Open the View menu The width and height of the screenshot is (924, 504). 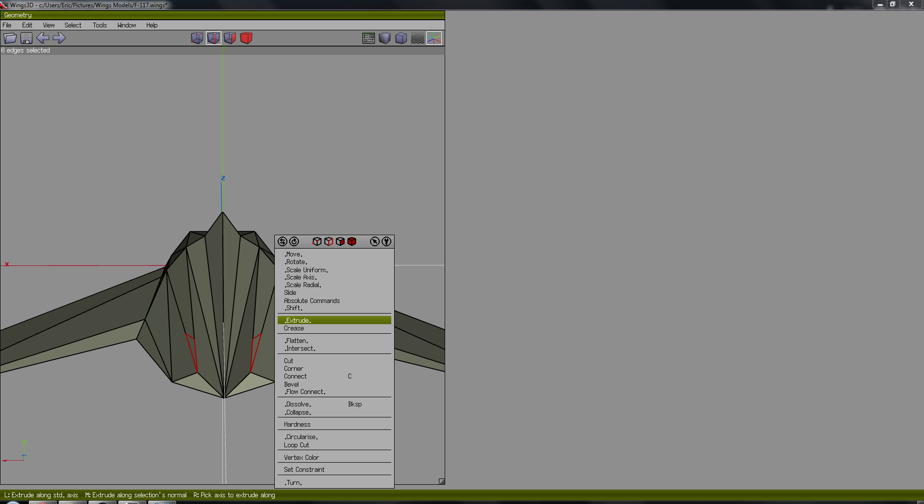click(x=49, y=25)
